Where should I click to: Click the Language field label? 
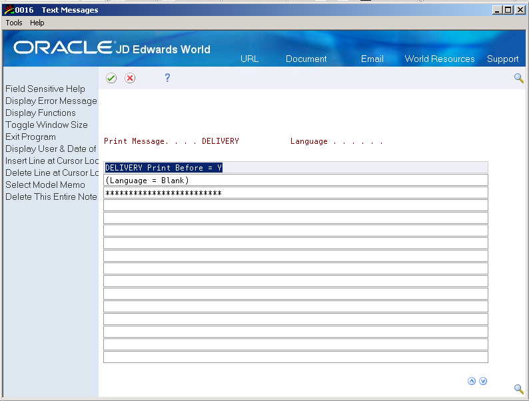click(308, 141)
